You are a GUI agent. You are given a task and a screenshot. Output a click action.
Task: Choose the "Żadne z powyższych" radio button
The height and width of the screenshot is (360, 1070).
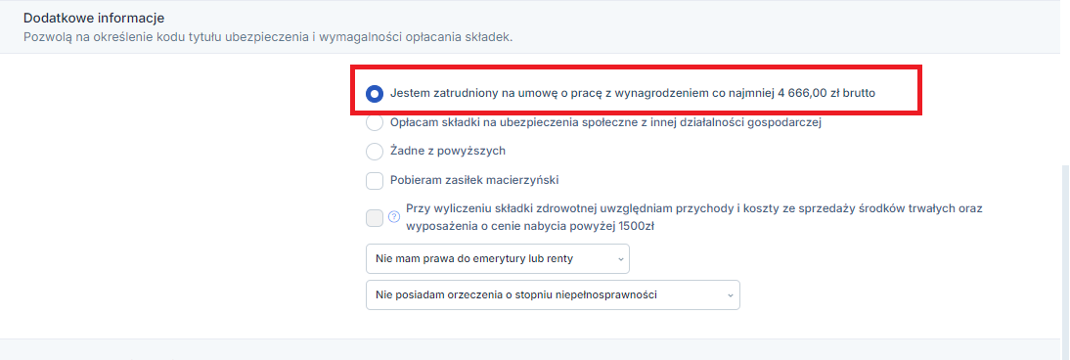[x=375, y=151]
